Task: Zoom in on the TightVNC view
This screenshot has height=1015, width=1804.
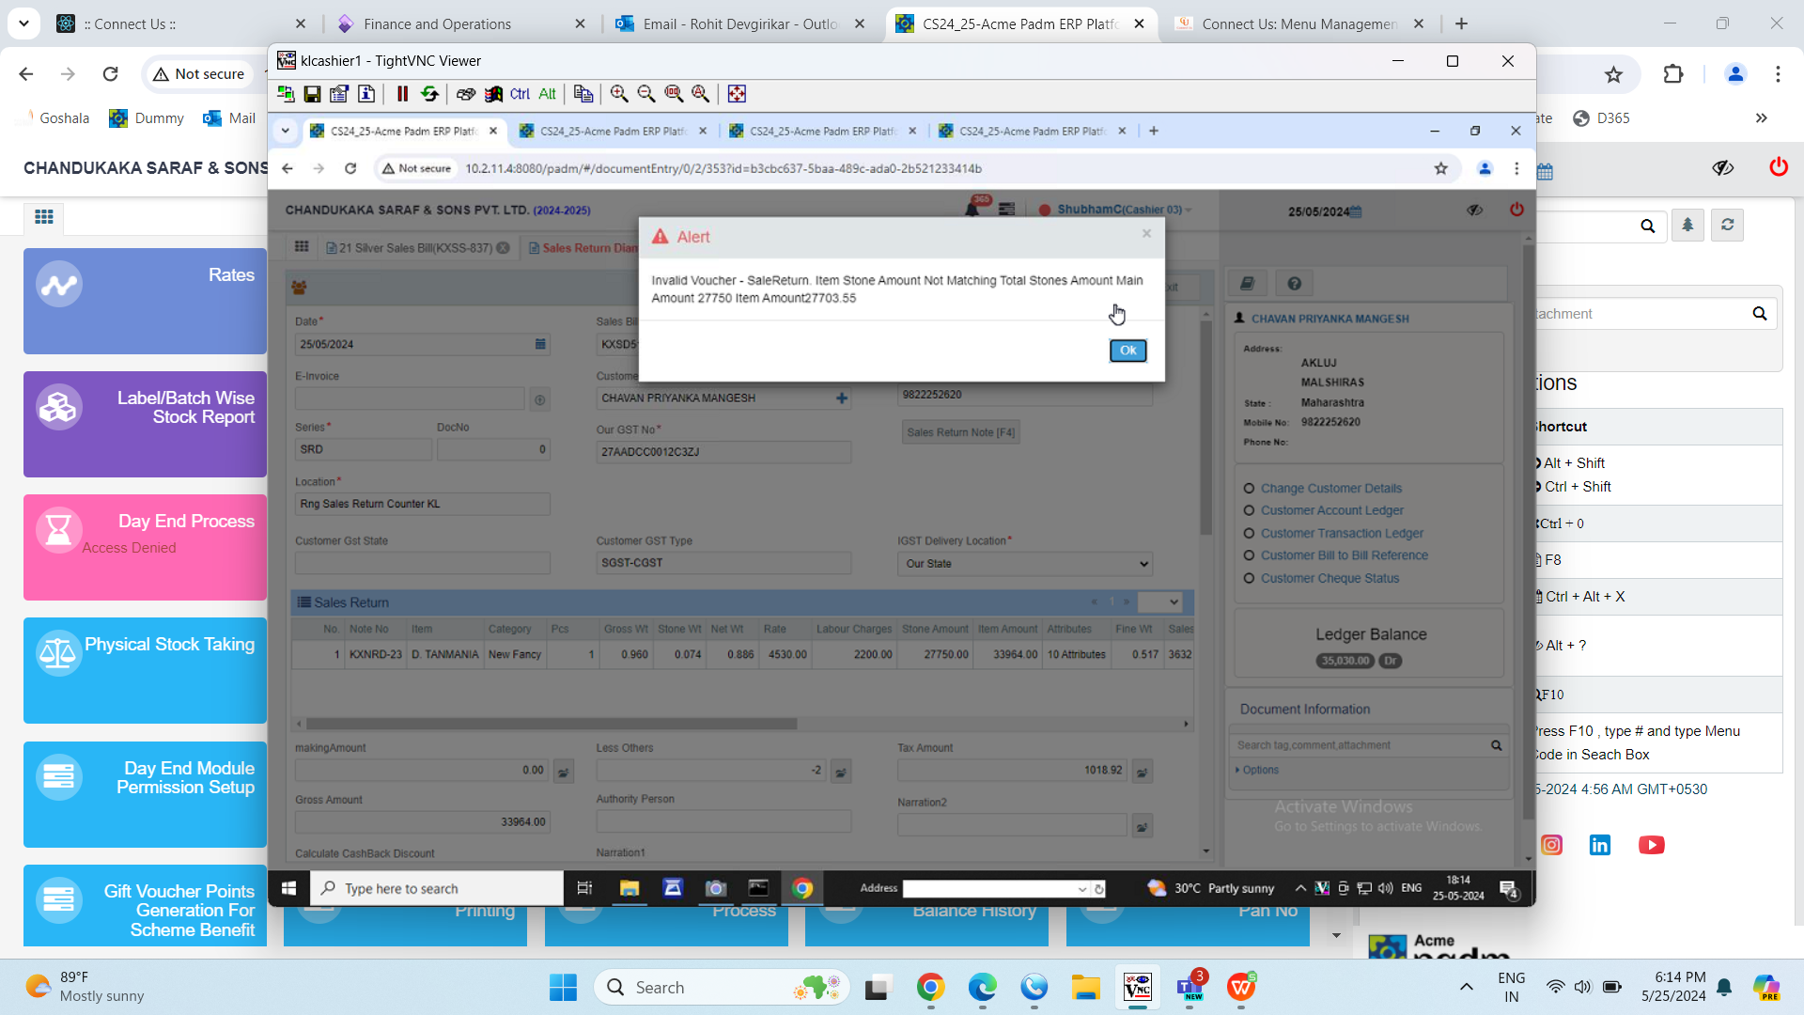Action: click(x=619, y=94)
